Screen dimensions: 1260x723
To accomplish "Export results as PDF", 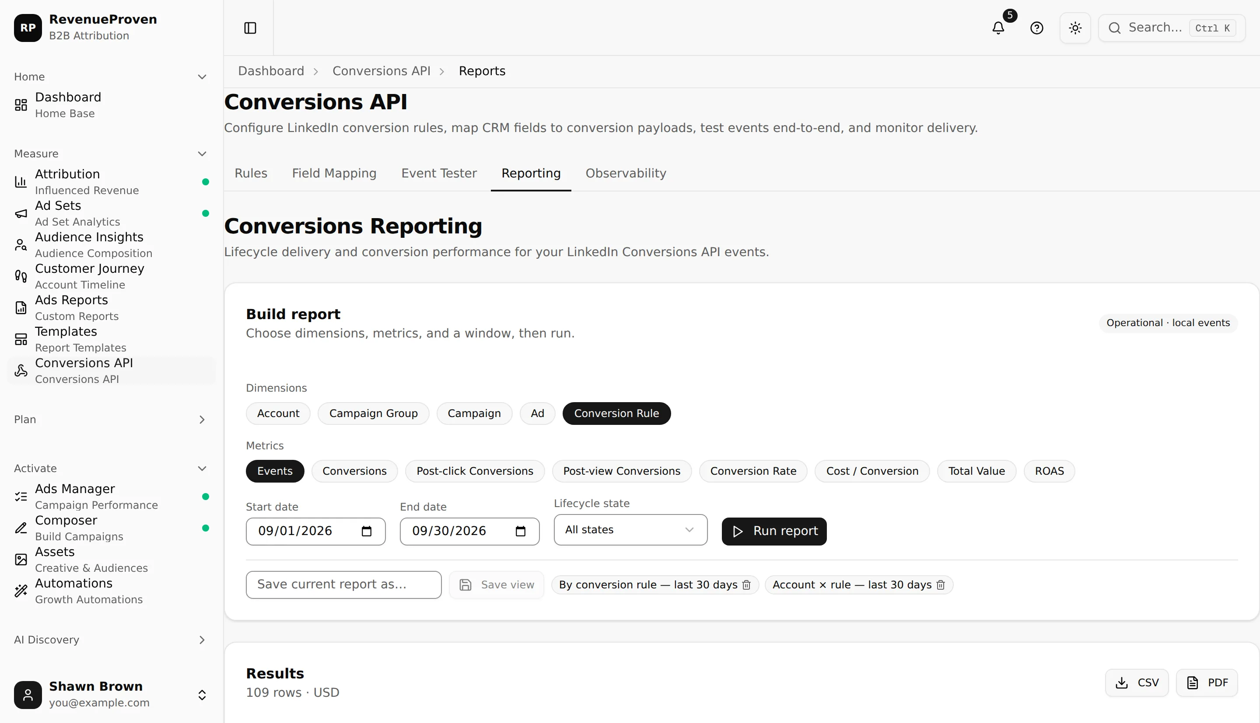I will pyautogui.click(x=1207, y=683).
